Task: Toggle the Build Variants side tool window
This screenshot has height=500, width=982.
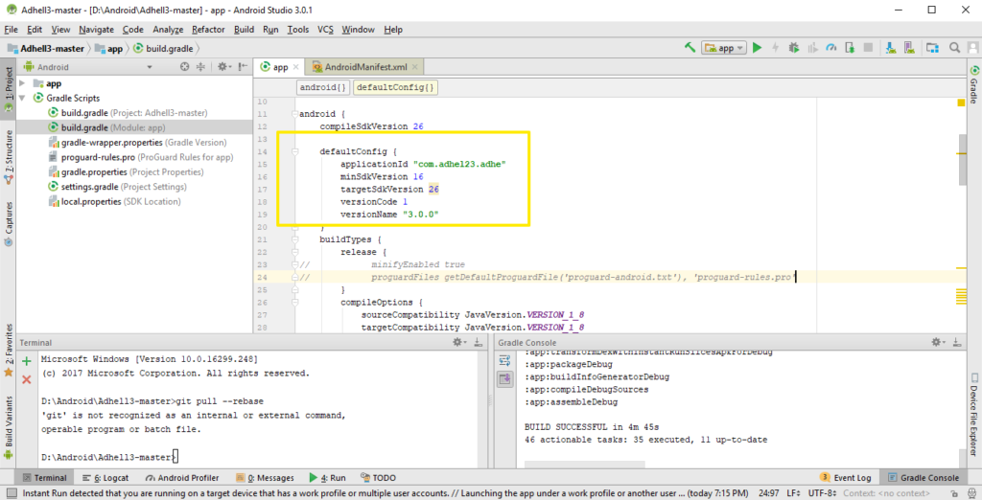Action: click(x=8, y=427)
